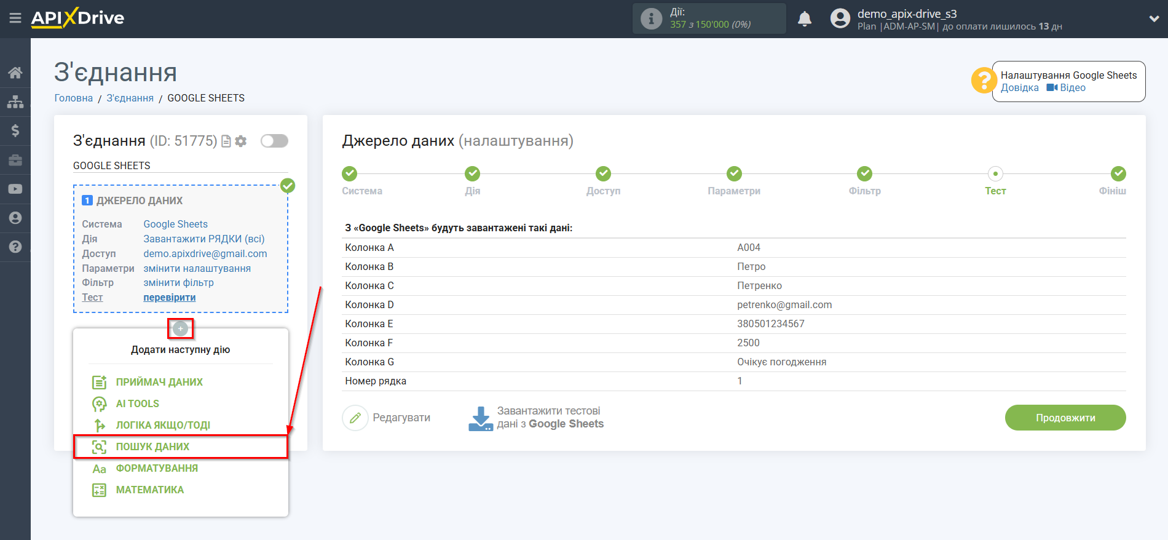The height and width of the screenshot is (540, 1168).
Task: Follow the З'єднання breadcrumb link
Action: coord(130,98)
